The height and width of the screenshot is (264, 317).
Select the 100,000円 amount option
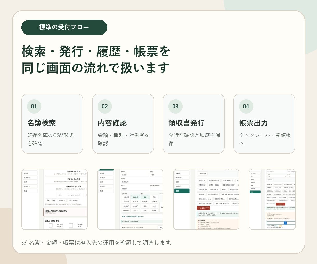[x=126, y=210]
